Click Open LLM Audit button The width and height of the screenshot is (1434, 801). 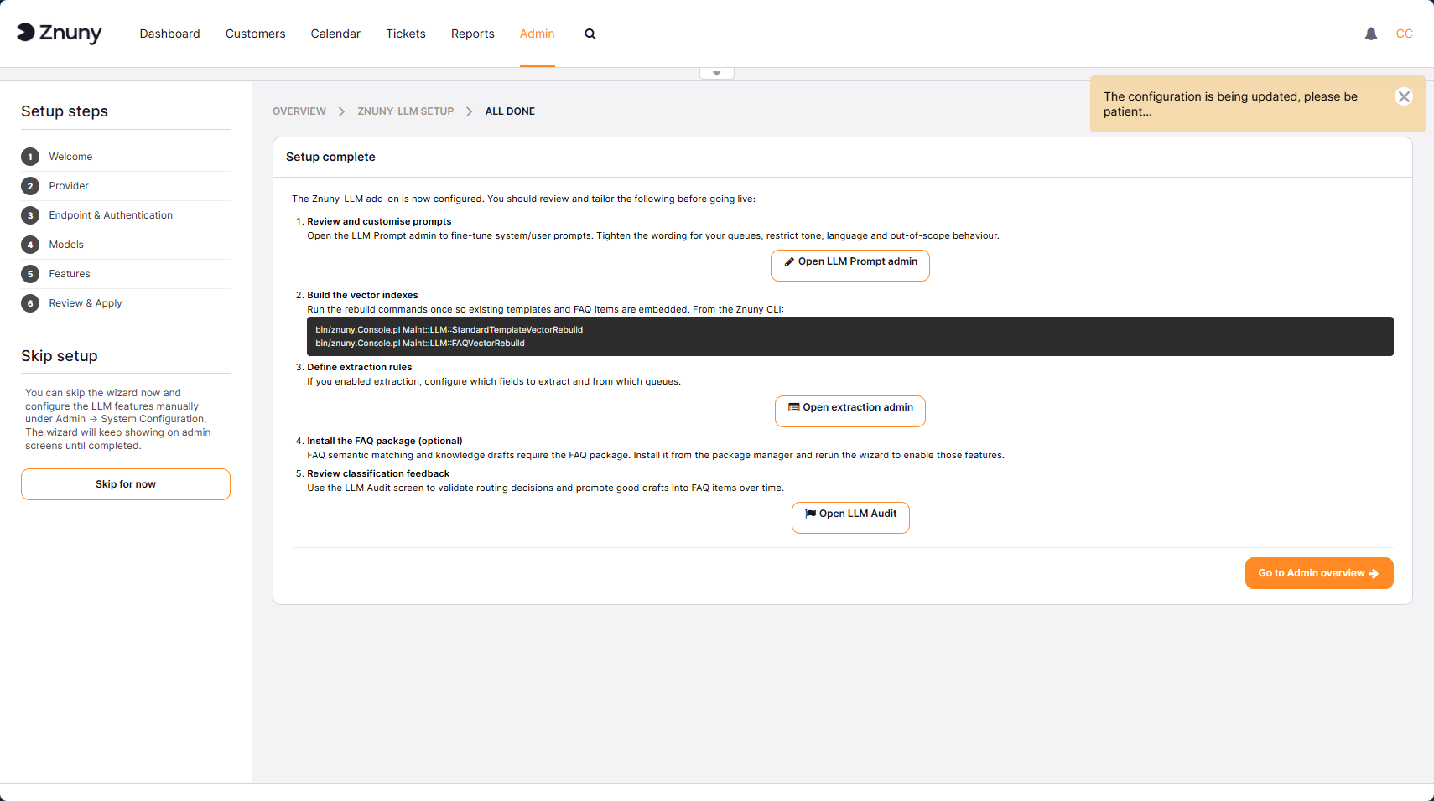pyautogui.click(x=850, y=518)
